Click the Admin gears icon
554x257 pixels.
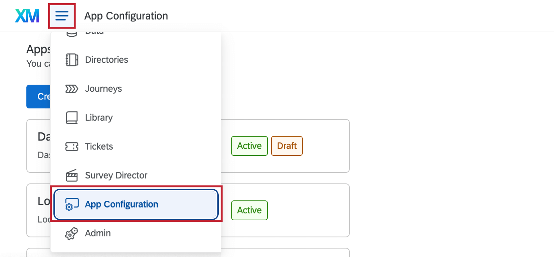coord(71,233)
